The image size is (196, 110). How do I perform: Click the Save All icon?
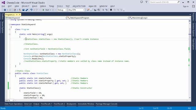(x=27, y=10)
